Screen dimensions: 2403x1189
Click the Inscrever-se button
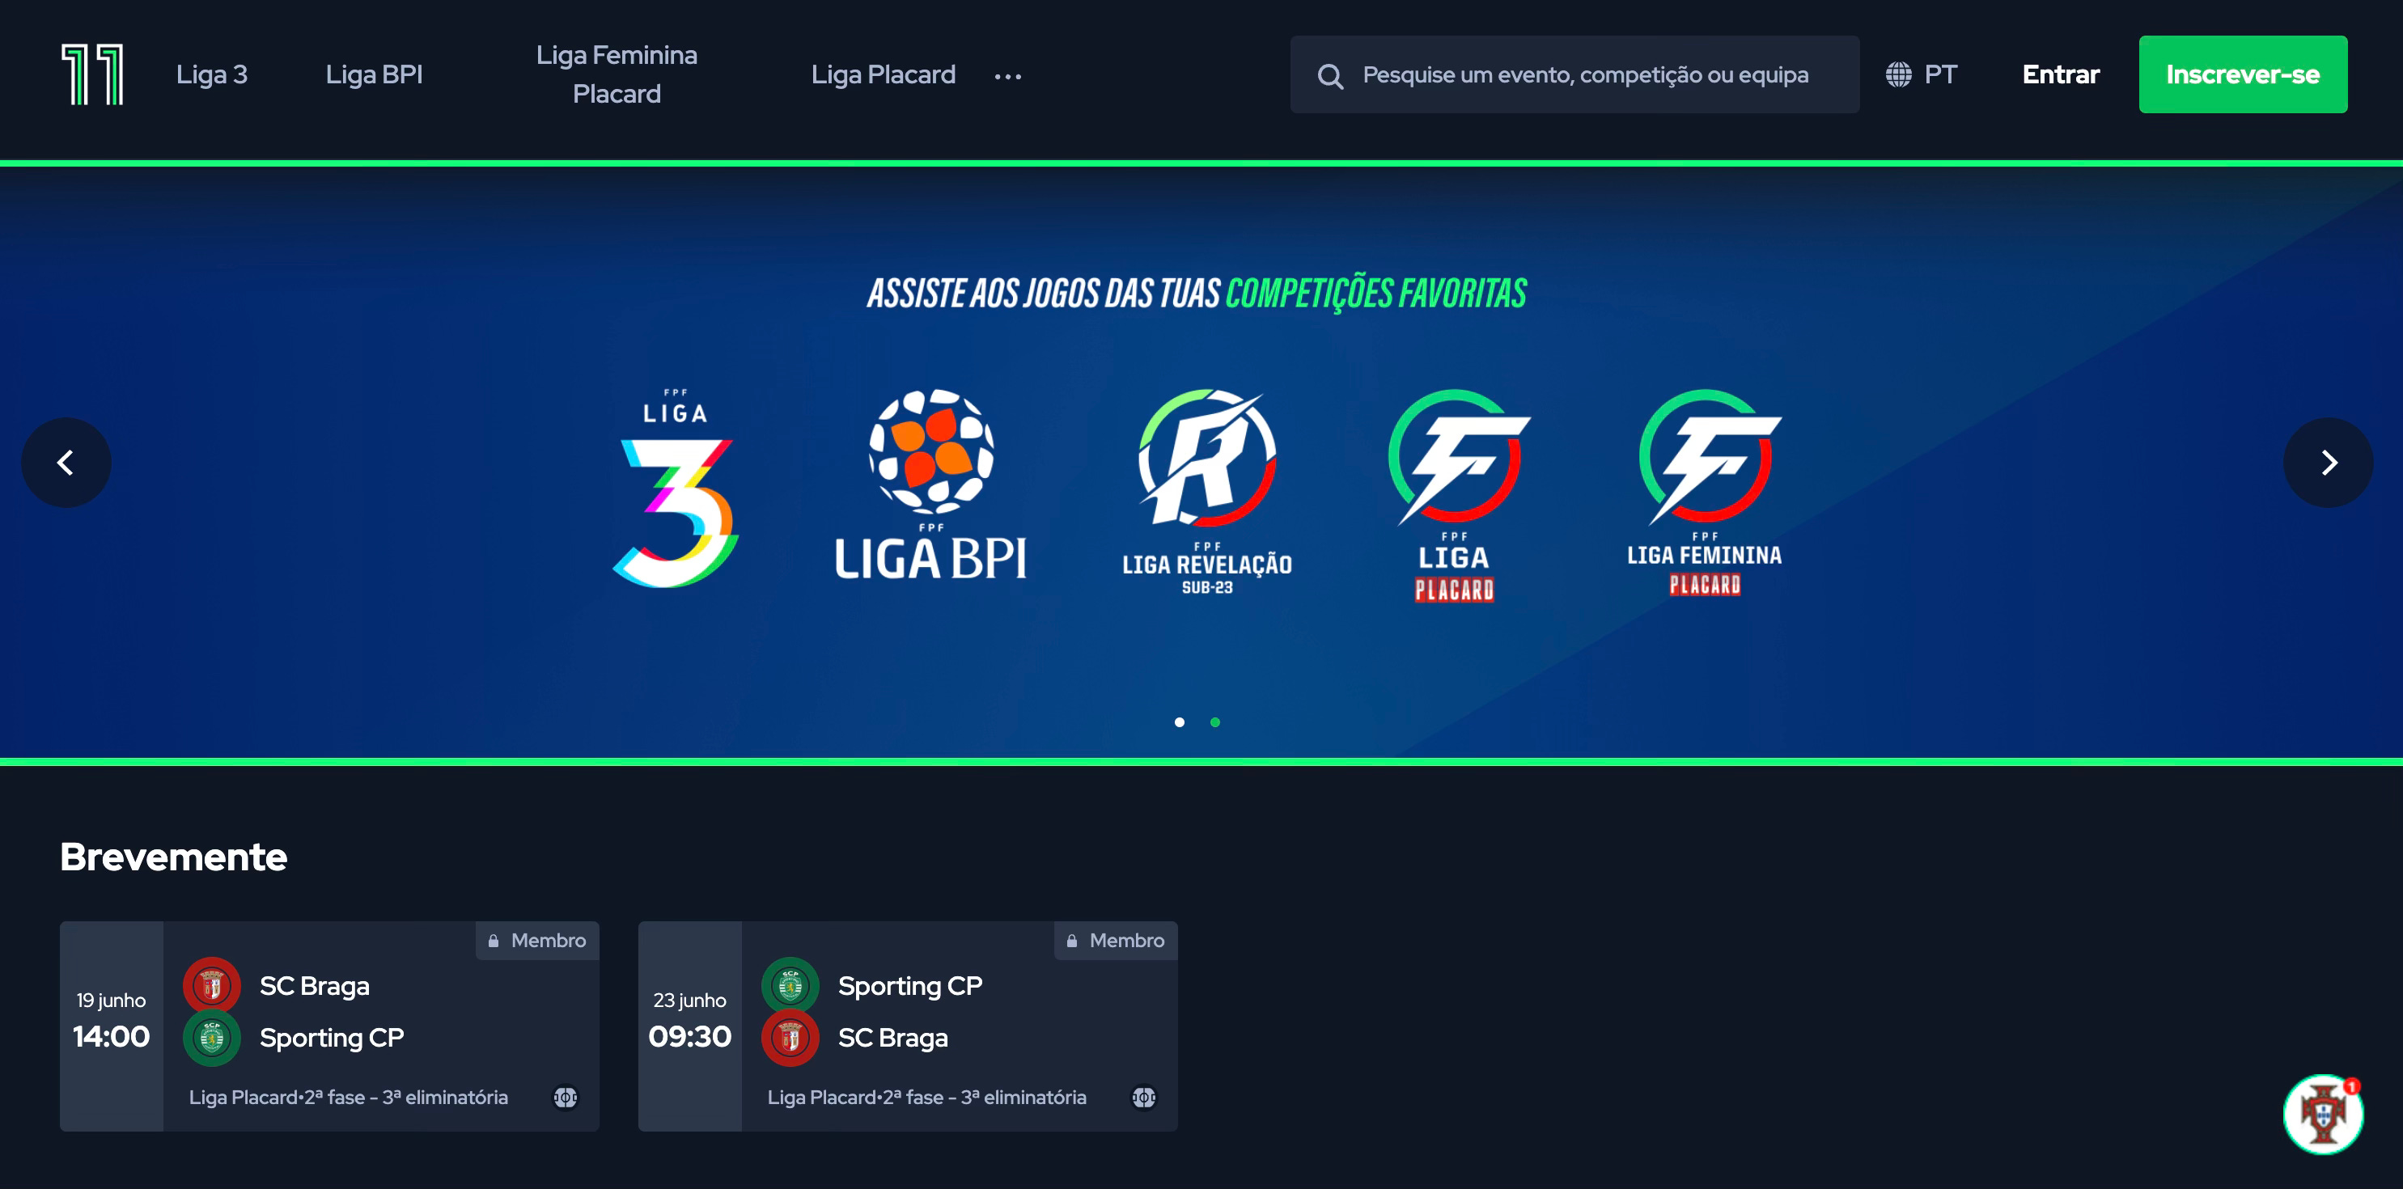(2243, 74)
